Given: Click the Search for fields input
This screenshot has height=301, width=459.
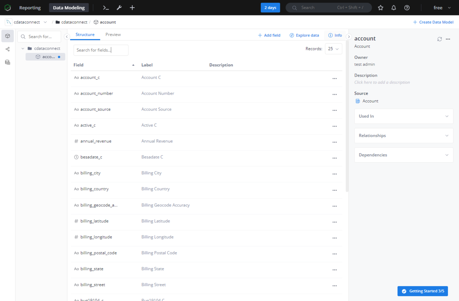Looking at the screenshot, I should coord(101,50).
